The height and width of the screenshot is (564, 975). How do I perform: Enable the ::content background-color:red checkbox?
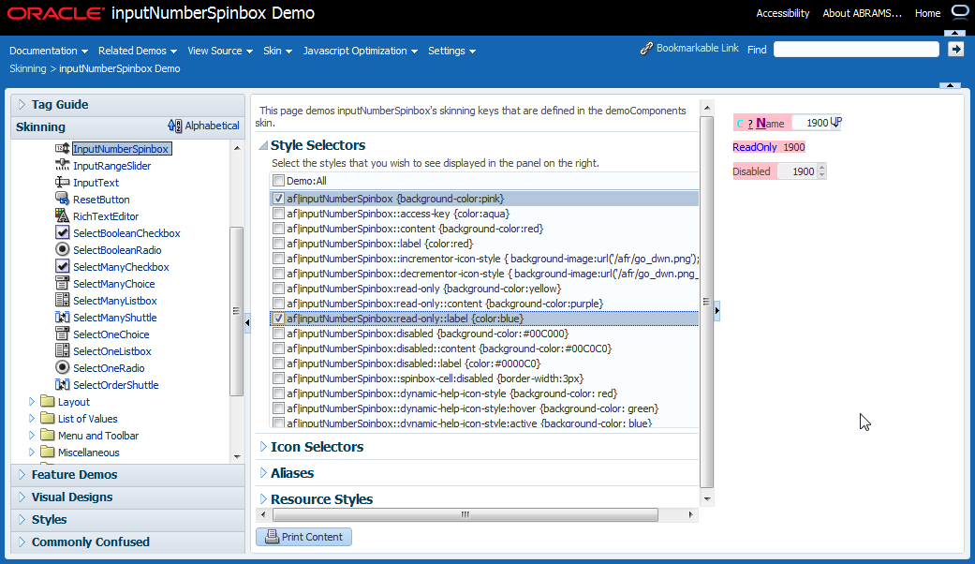coord(278,229)
